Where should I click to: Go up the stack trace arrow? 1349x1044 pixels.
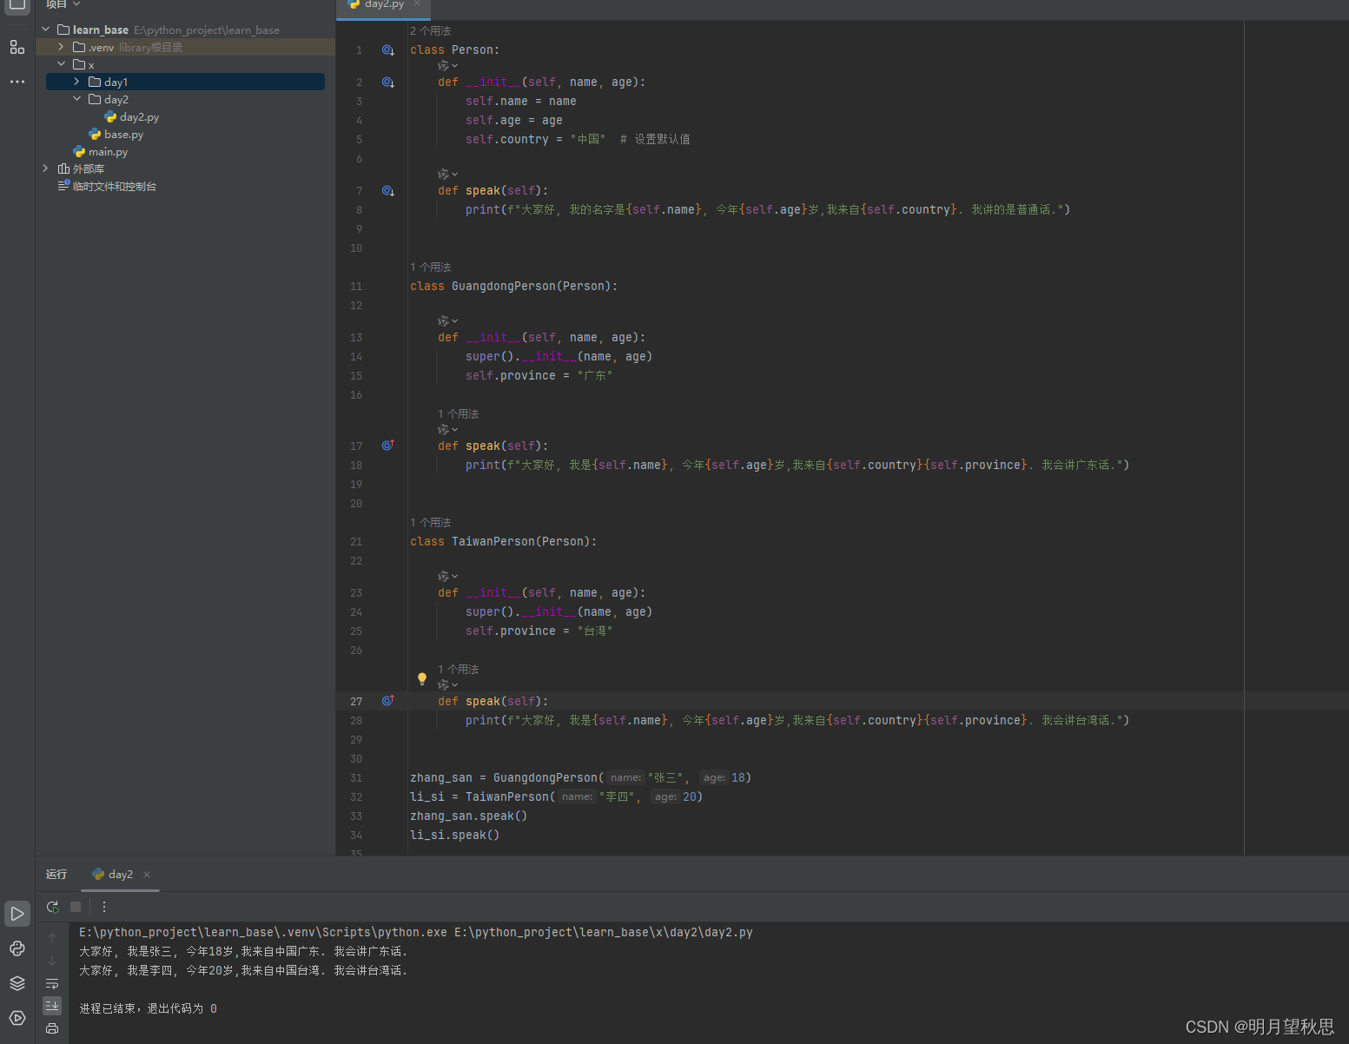pos(52,938)
